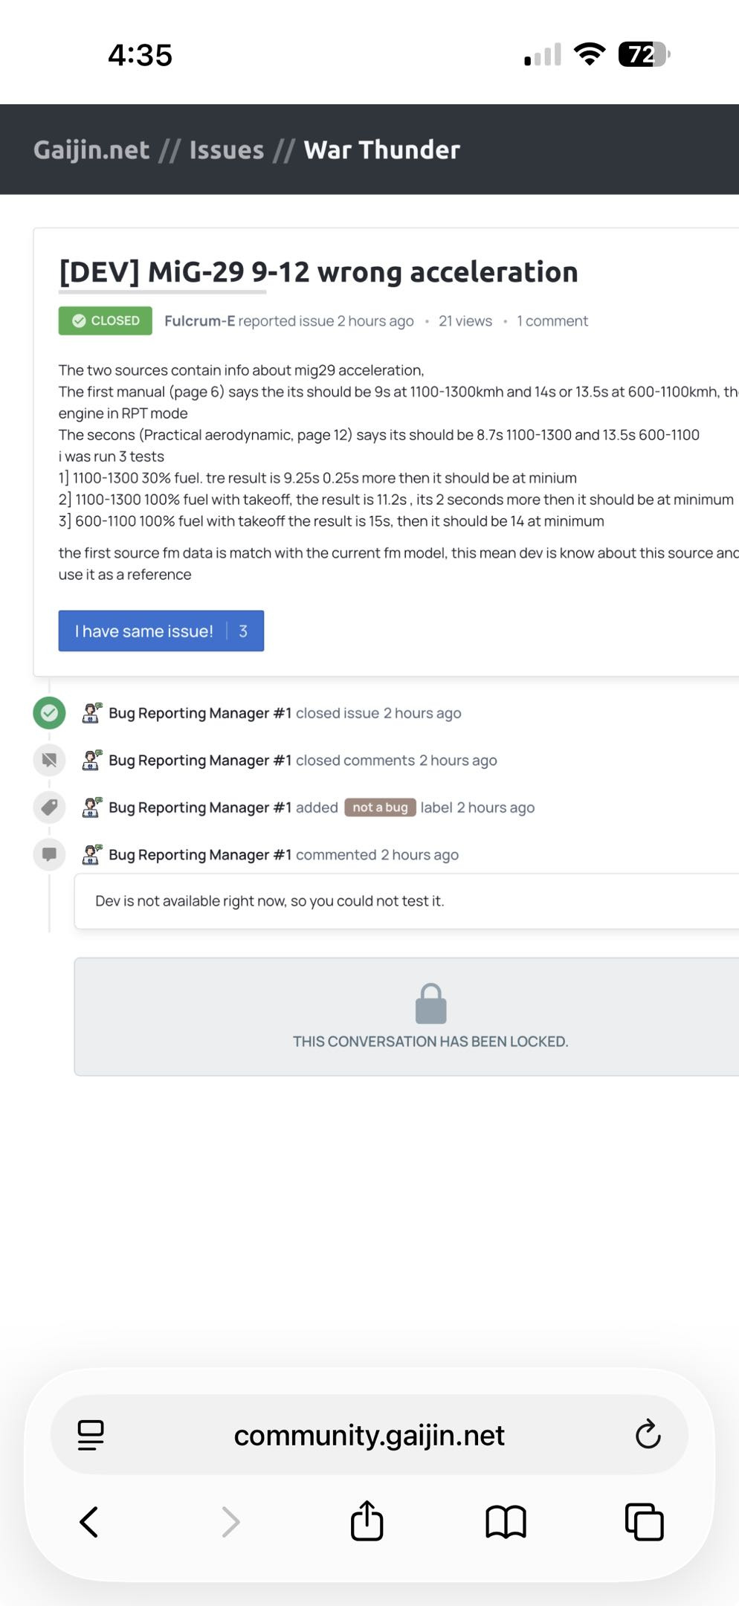Click the green CLOSED status badge

pyautogui.click(x=106, y=321)
